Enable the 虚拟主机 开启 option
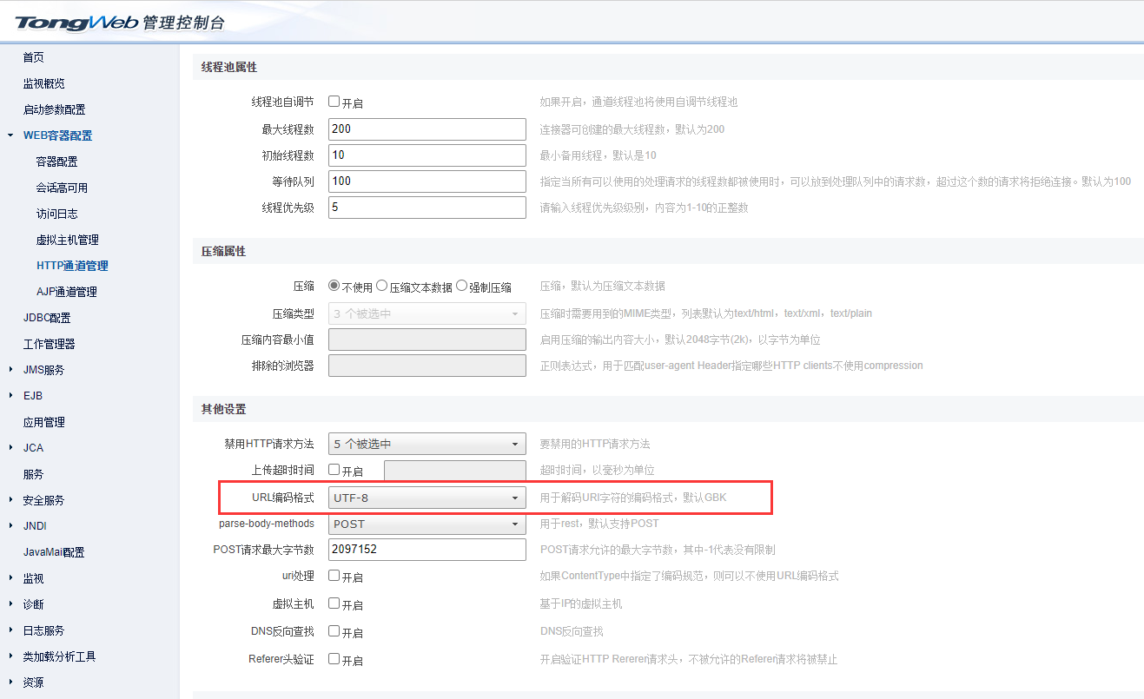This screenshot has height=699, width=1144. 334,603
